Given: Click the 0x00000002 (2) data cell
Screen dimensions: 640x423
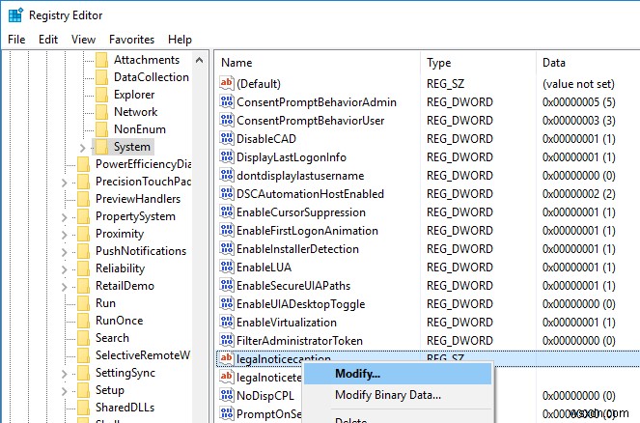Looking at the screenshot, I should click(x=579, y=194).
